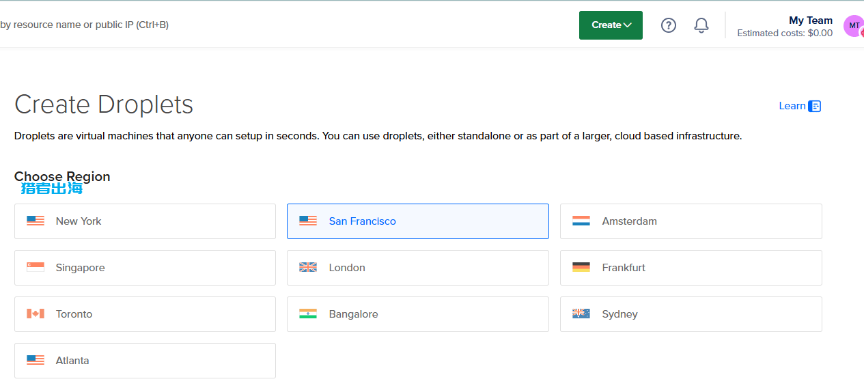The width and height of the screenshot is (864, 388).
Task: Click the Create Droplets heading
Action: [x=104, y=105]
